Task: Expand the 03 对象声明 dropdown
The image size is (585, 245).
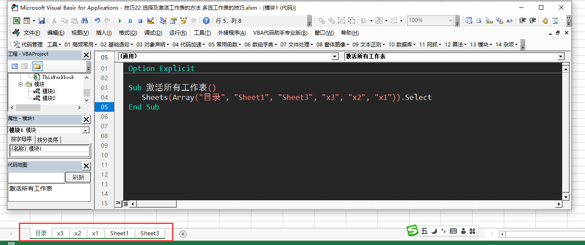Action: click(153, 44)
